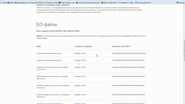Follow the Узнать больше link

42,38
